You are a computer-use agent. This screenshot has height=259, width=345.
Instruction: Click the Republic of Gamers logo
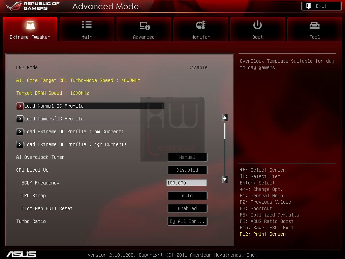pyautogui.click(x=33, y=6)
